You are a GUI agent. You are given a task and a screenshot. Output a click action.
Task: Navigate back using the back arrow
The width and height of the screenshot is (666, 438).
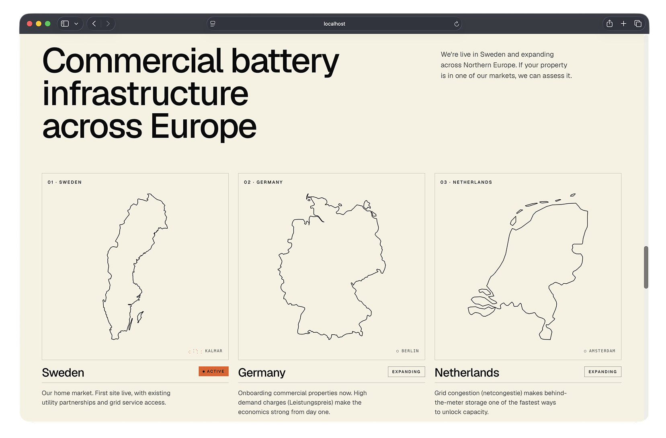coord(94,23)
